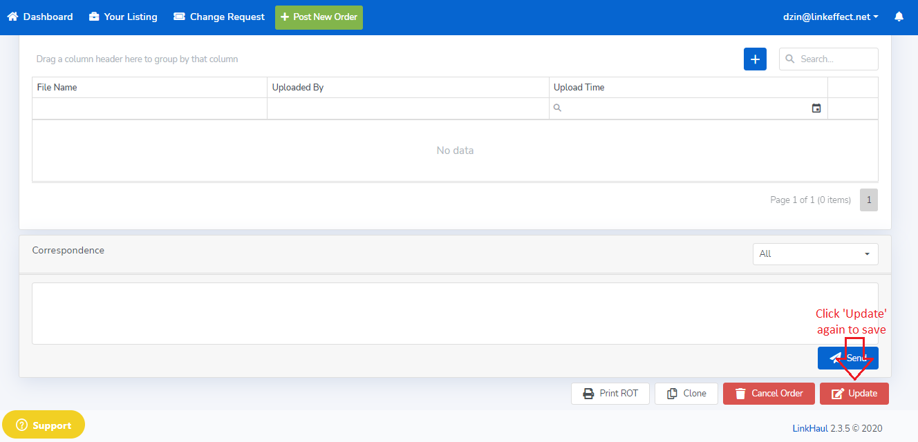Save changes with the Update button

854,394
